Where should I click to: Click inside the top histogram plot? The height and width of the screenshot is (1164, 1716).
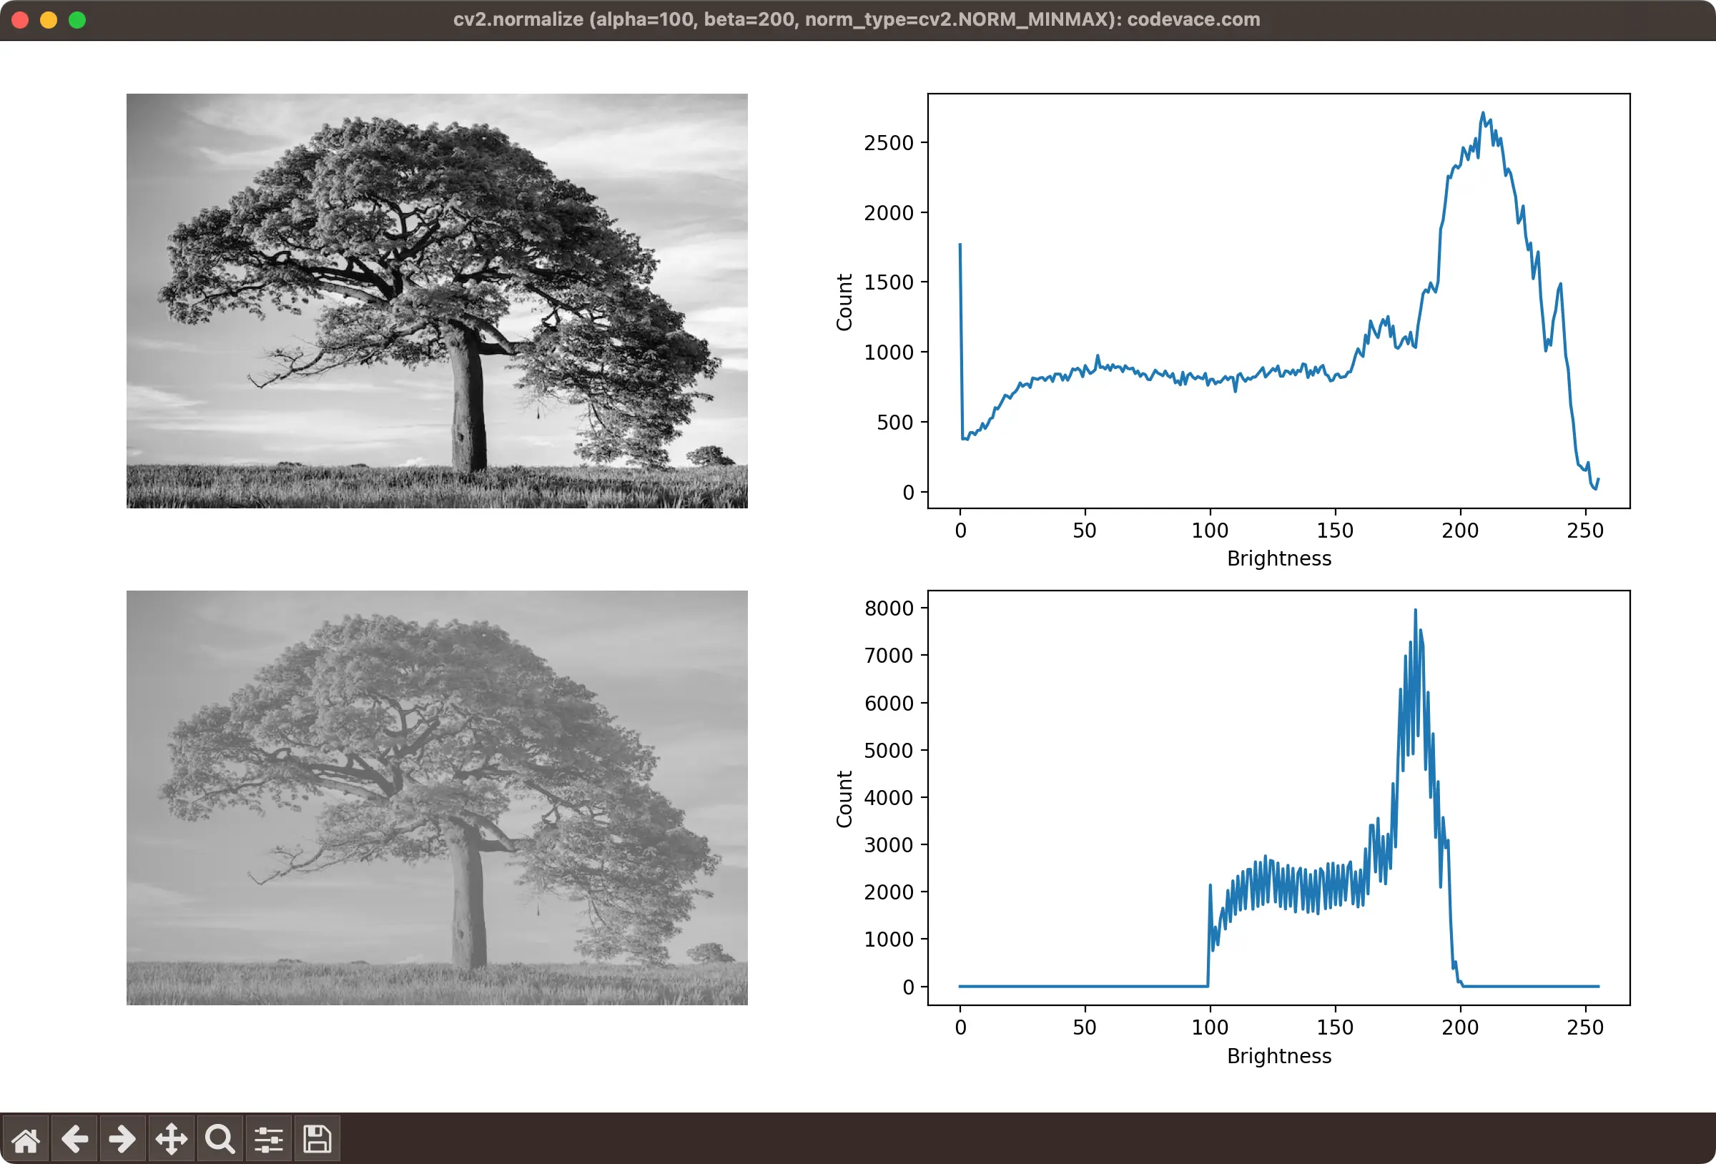pos(1278,300)
